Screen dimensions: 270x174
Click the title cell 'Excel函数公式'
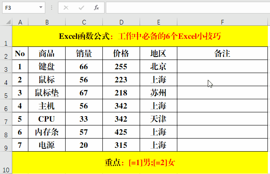tap(140, 36)
